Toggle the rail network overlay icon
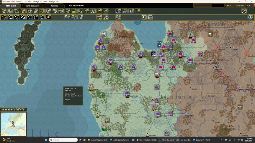The width and height of the screenshot is (255, 143). (36, 11)
